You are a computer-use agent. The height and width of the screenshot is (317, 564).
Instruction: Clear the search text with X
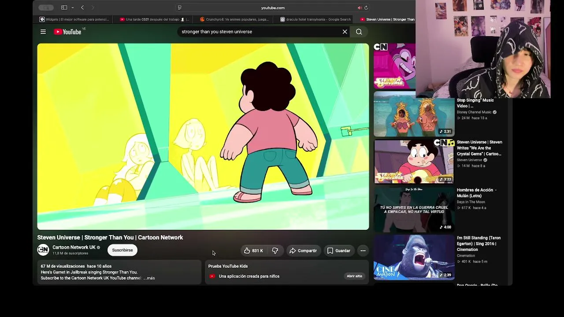point(345,32)
